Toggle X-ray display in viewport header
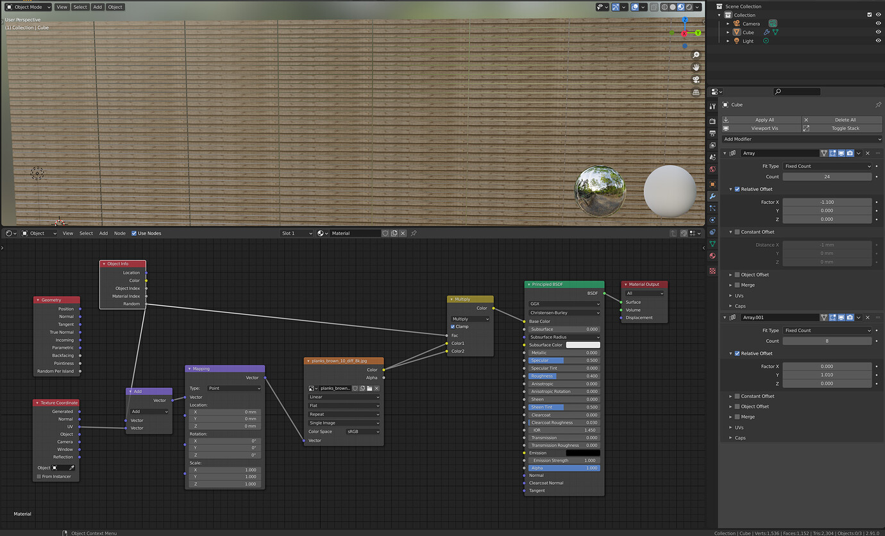 click(x=653, y=7)
